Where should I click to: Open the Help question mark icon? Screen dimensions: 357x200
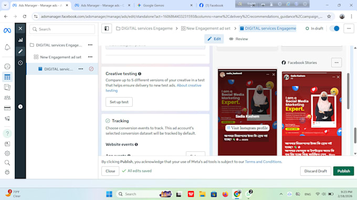[x=7, y=134]
